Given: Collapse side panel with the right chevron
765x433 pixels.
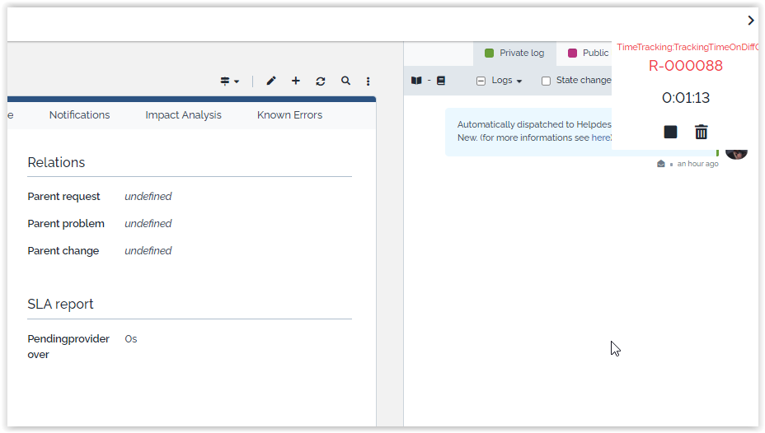Looking at the screenshot, I should (750, 21).
